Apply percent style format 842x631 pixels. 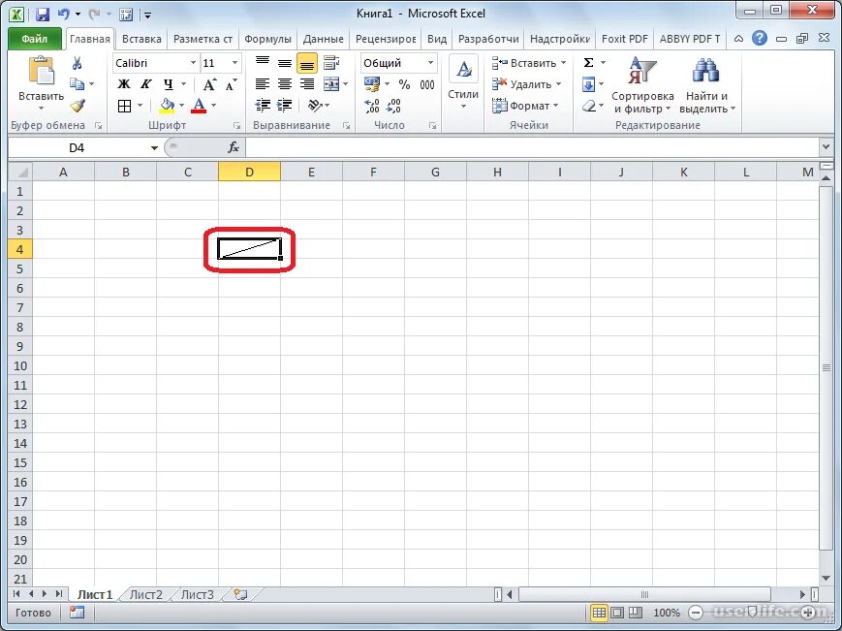404,84
